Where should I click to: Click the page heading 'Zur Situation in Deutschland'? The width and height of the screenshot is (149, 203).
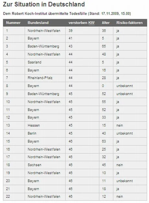(x=44, y=5)
